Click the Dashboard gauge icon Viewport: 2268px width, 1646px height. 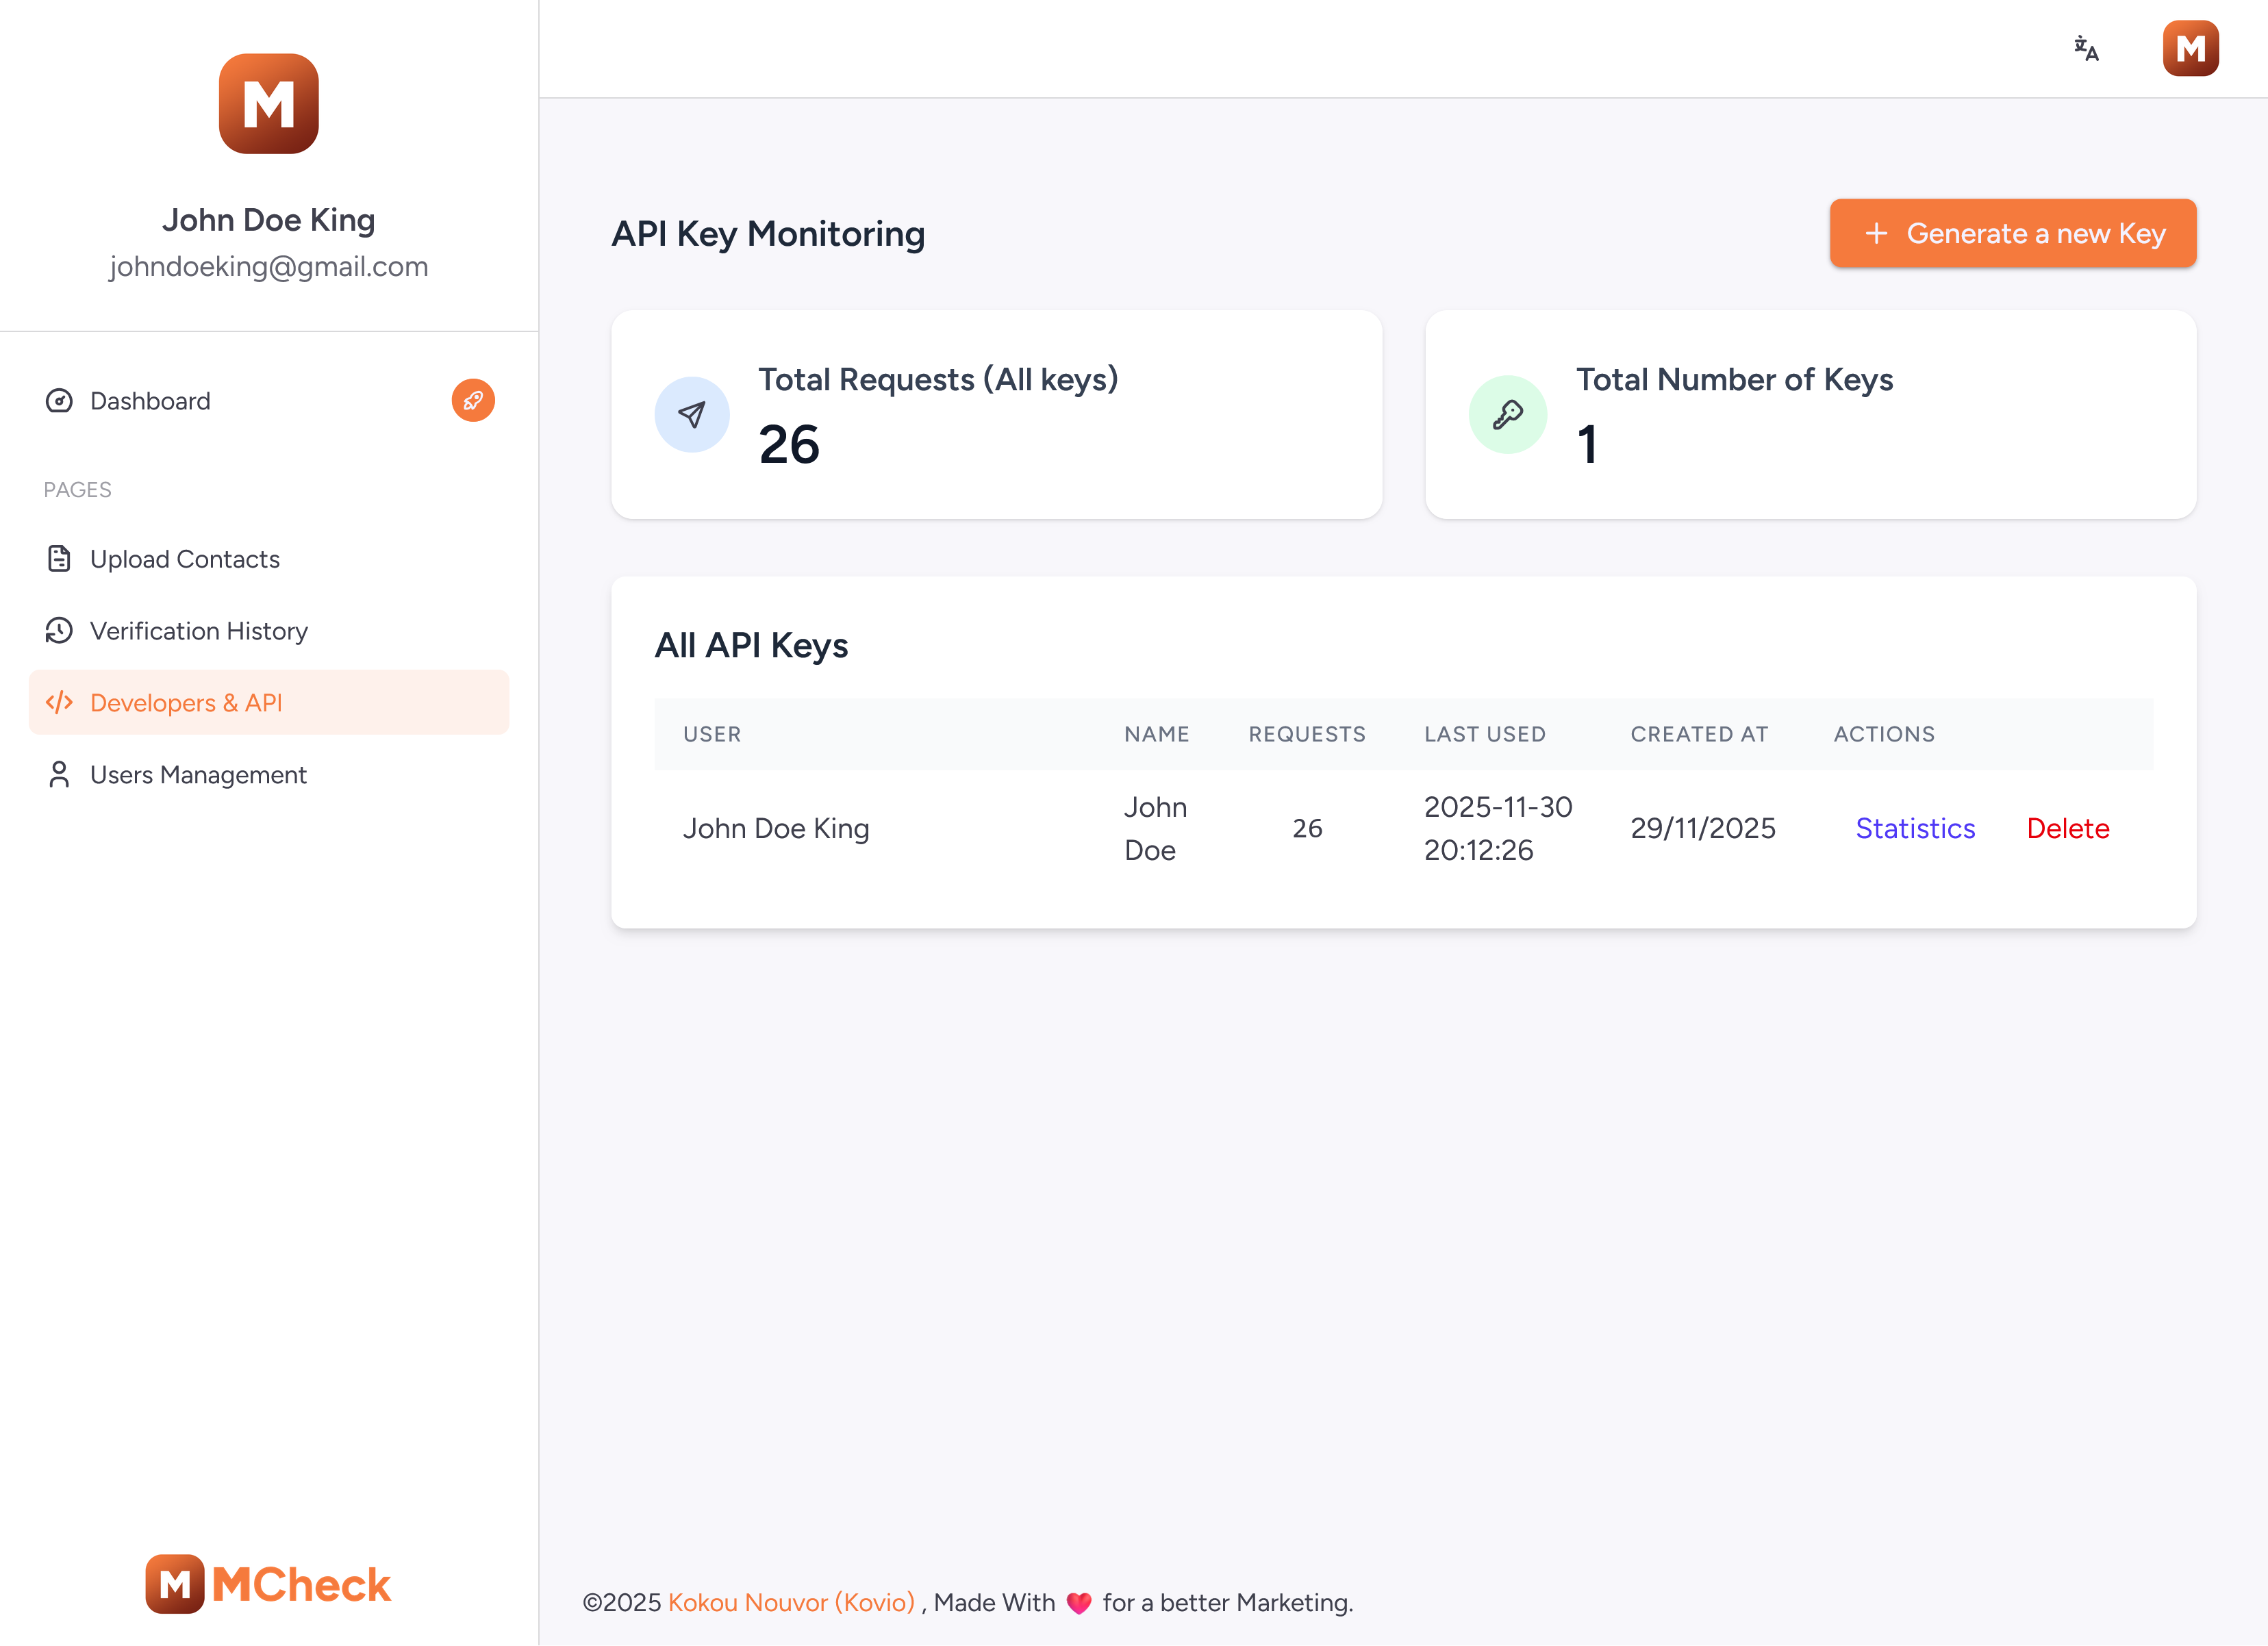coord(59,401)
